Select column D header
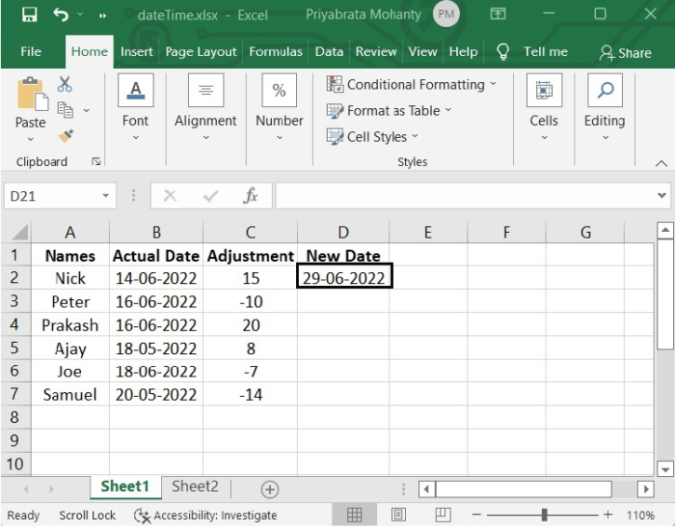The width and height of the screenshot is (675, 532). 343,233
